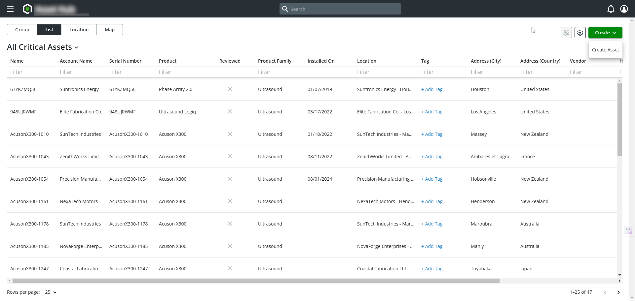Click the hexagon app logo
This screenshot has width=635, height=301.
(27, 9)
